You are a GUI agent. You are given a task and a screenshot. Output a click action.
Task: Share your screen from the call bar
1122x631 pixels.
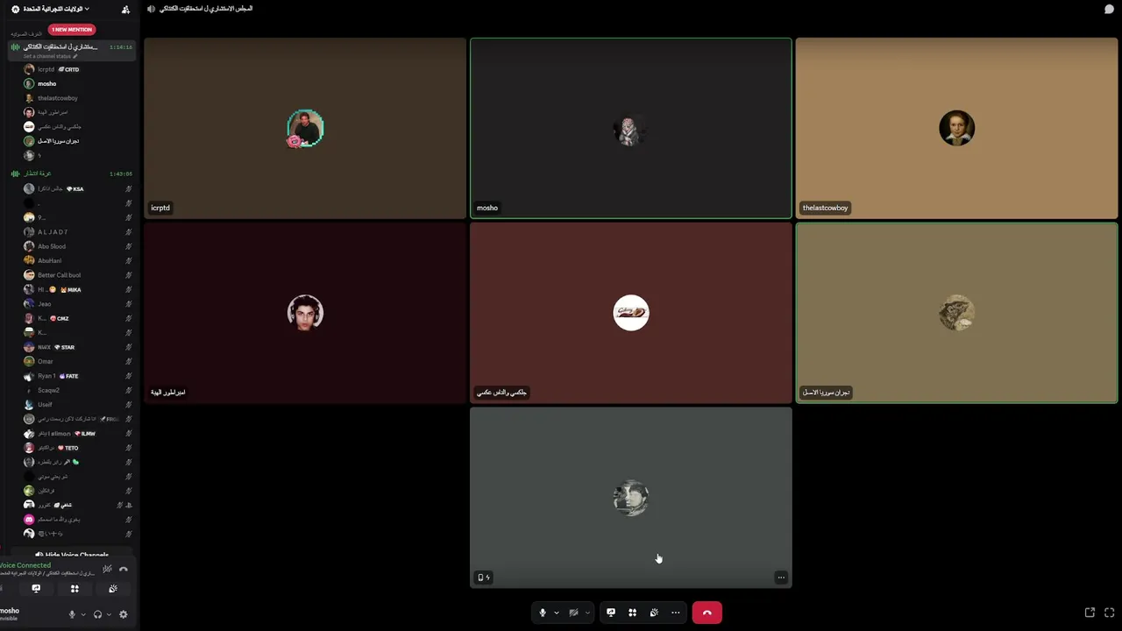[611, 613]
